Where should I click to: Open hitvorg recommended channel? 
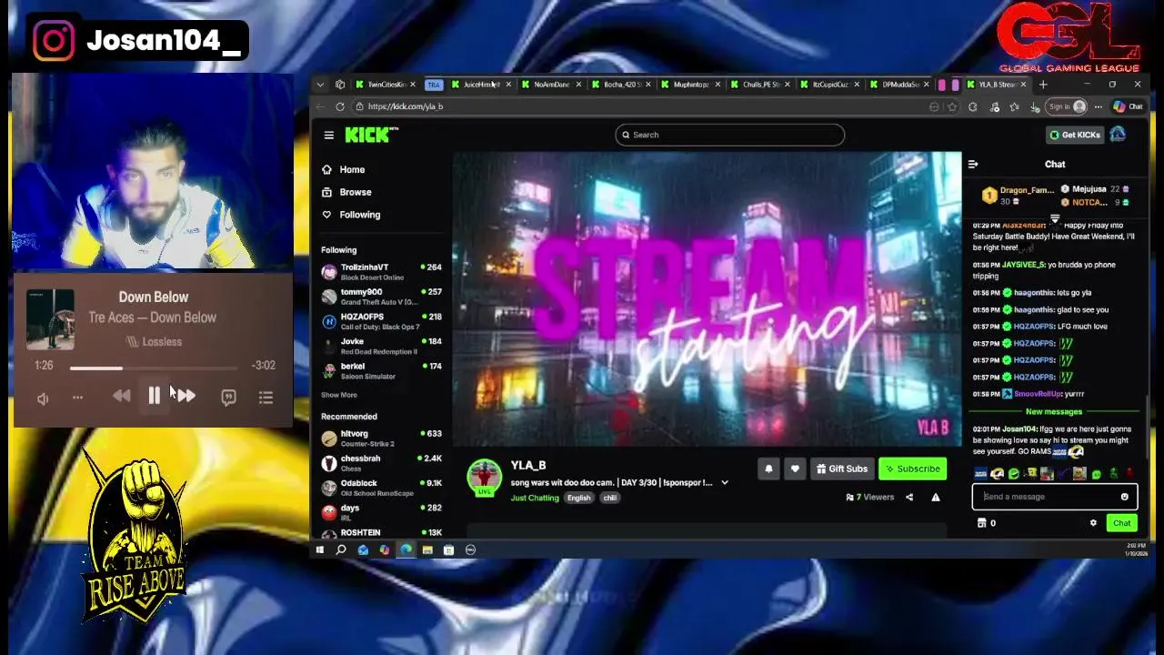[381, 438]
